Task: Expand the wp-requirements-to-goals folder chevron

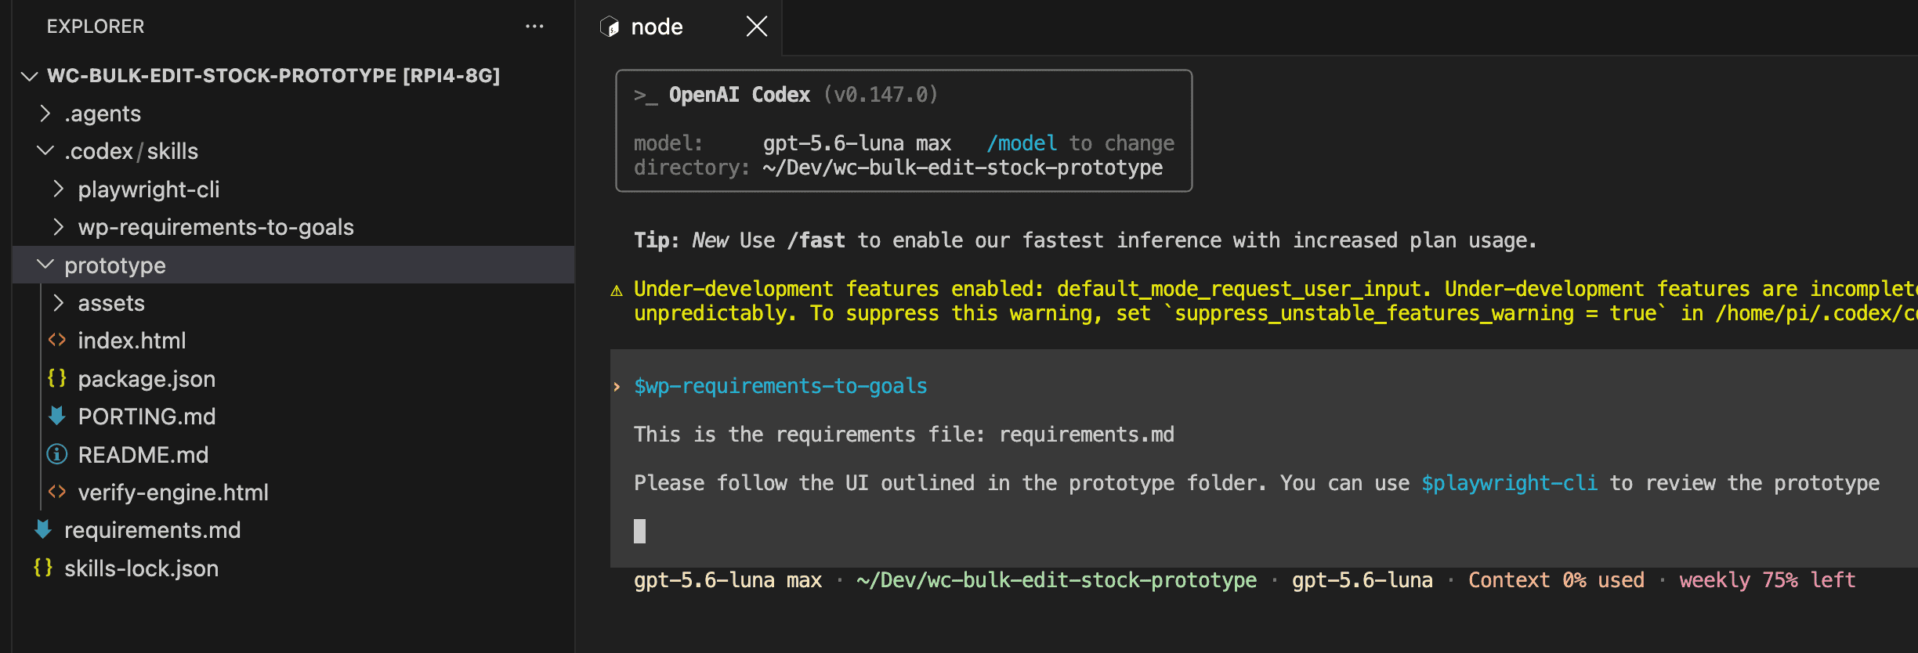Action: click(58, 227)
